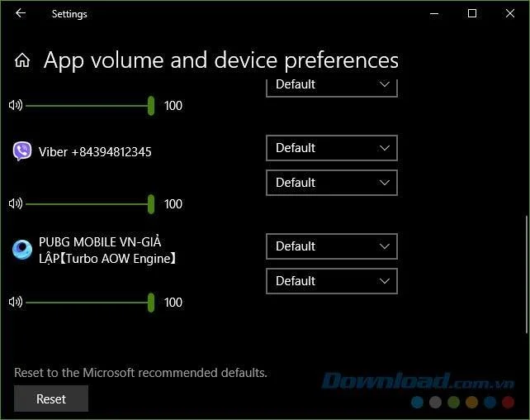Click the PUBG MOBILE volume value 100

pyautogui.click(x=173, y=303)
